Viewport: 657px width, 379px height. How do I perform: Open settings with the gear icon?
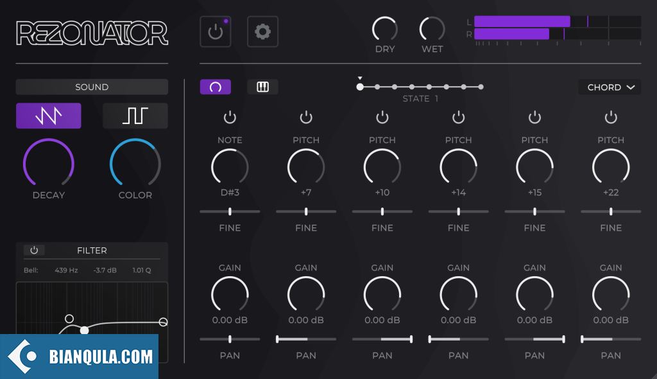pos(262,31)
